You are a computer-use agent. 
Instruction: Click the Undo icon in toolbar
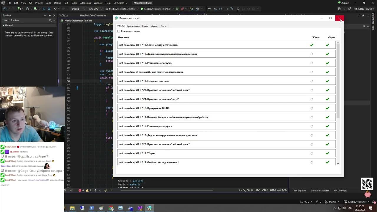[x=55, y=9]
